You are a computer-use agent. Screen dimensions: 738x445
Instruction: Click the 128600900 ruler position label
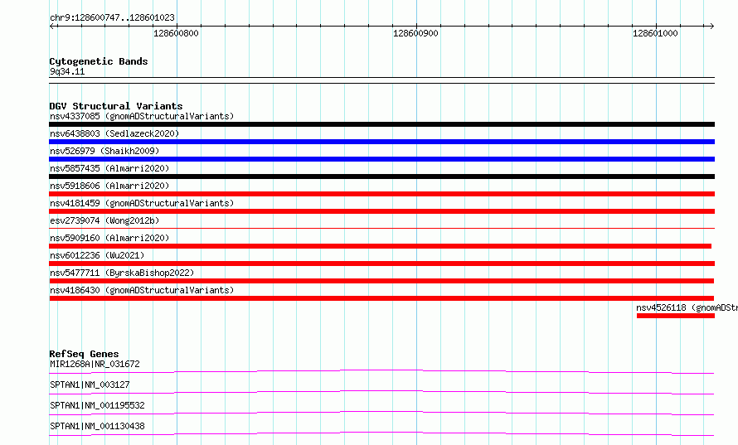point(415,33)
